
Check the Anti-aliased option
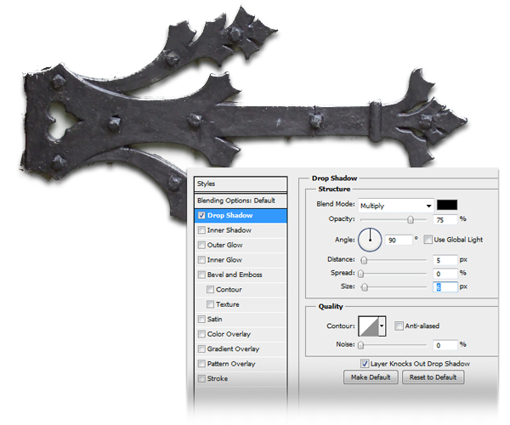coord(399,326)
